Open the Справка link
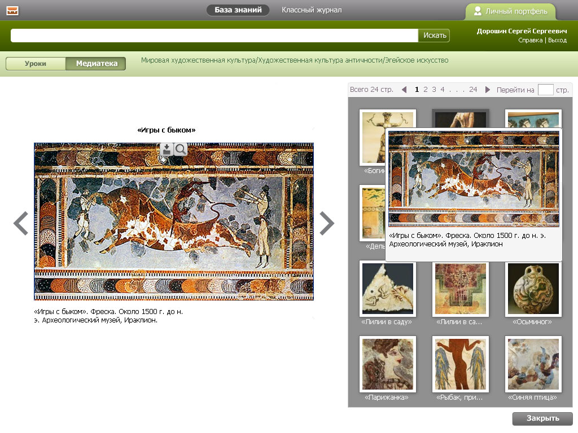 click(x=530, y=40)
